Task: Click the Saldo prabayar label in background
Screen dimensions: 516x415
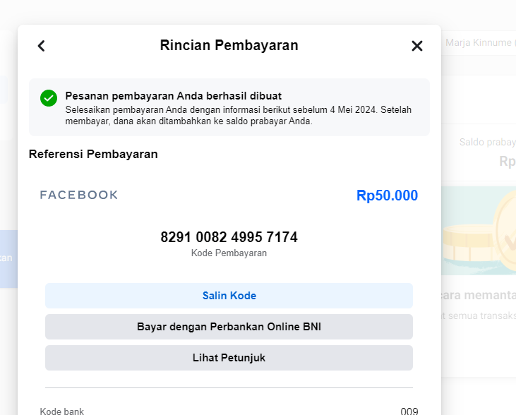Action: pyautogui.click(x=487, y=142)
